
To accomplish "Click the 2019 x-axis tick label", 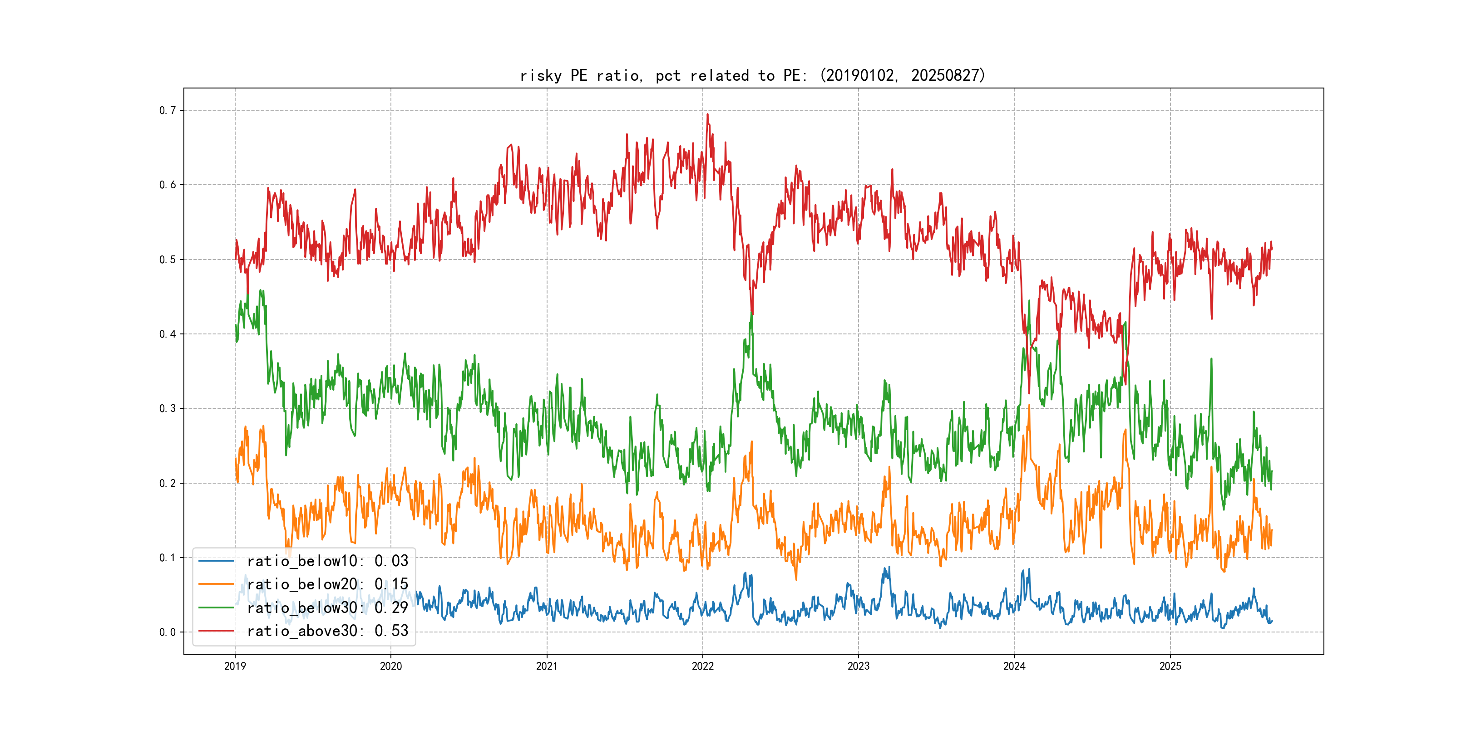I will (x=235, y=666).
